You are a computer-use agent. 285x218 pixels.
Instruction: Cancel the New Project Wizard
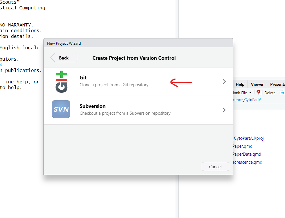(215, 167)
